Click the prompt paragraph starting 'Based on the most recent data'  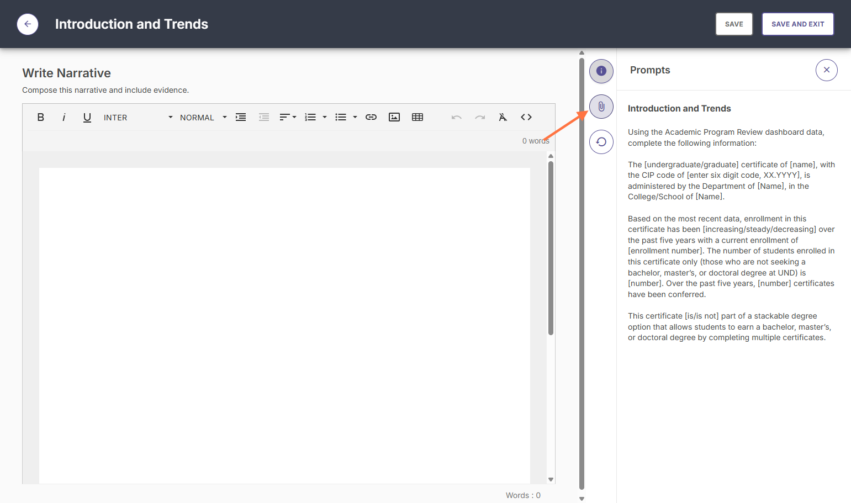click(731, 256)
